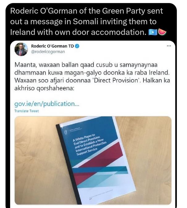Click the white paper title text on cover
The image size is (187, 208).
(90, 144)
